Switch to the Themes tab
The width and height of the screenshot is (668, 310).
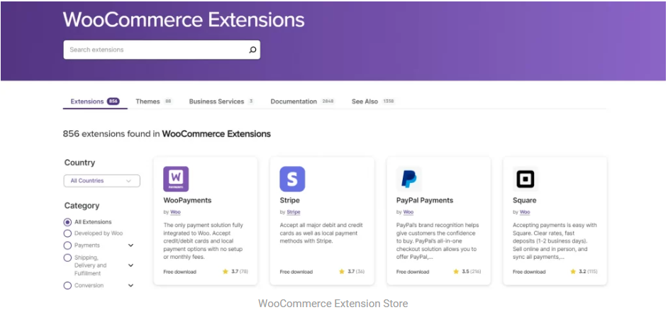pyautogui.click(x=154, y=101)
